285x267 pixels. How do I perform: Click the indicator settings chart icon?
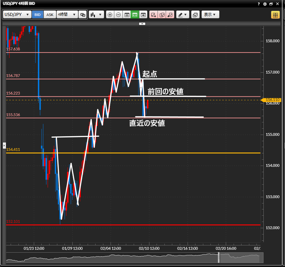coord(195,15)
